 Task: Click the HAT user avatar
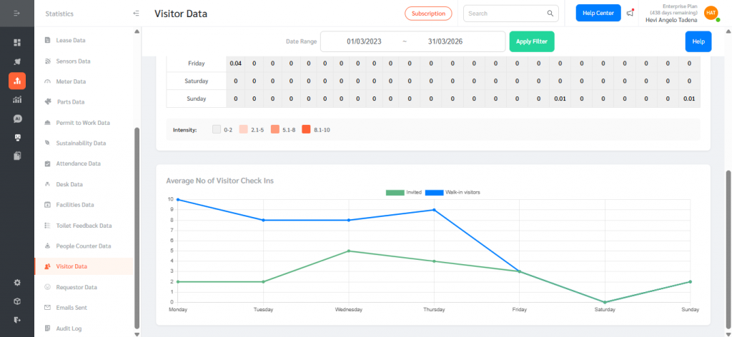711,13
